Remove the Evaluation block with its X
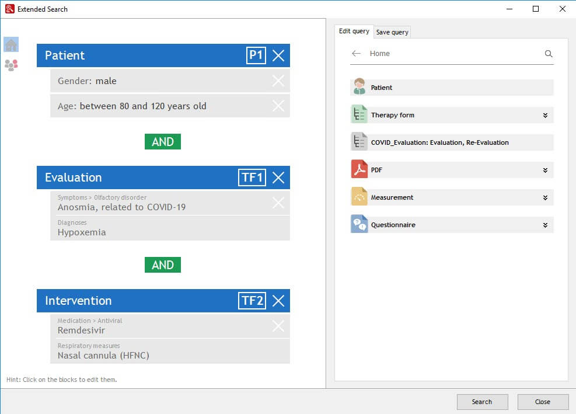Image resolution: width=576 pixels, height=414 pixels. point(278,178)
